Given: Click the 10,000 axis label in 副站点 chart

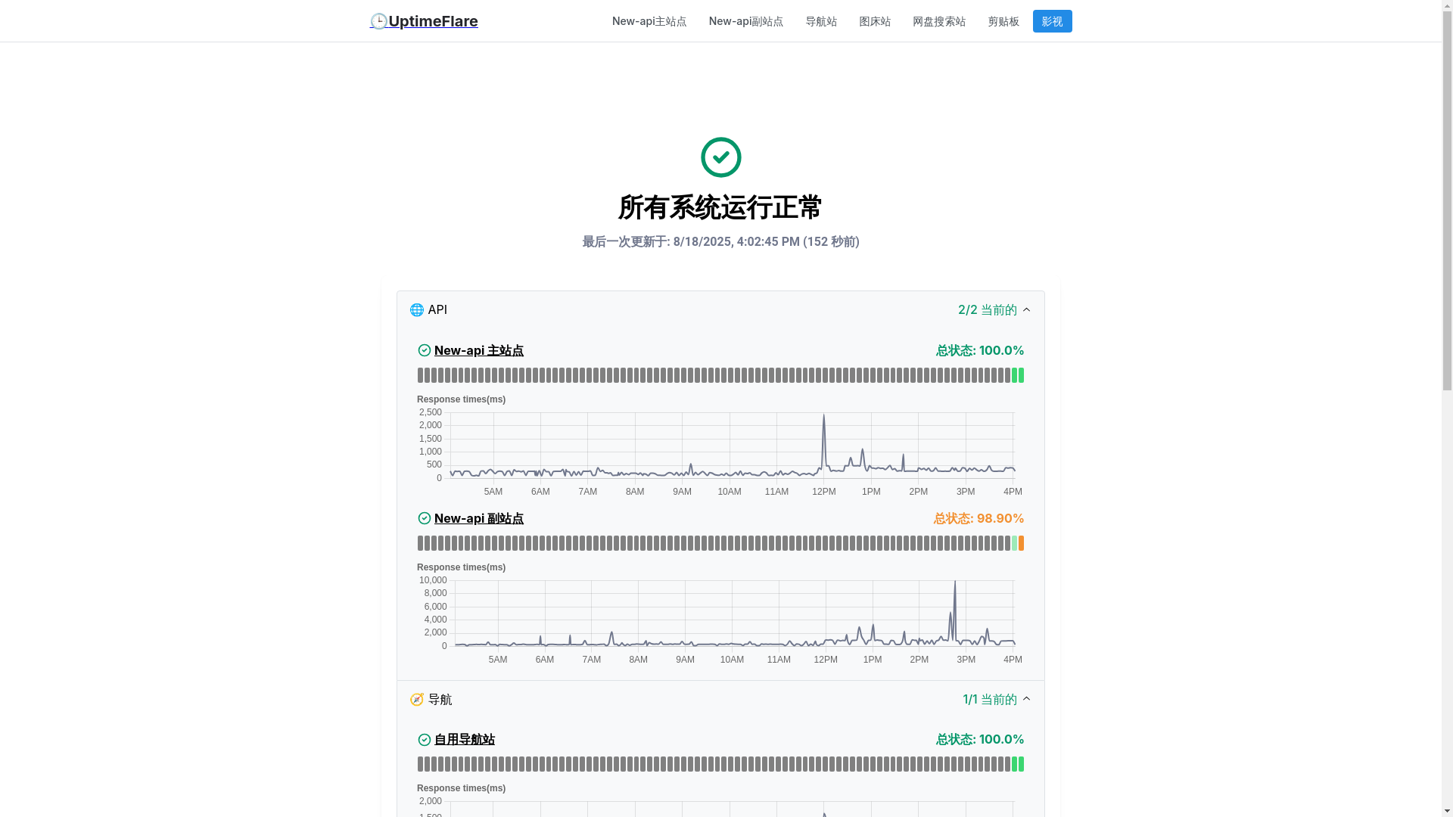Looking at the screenshot, I should pos(433,580).
